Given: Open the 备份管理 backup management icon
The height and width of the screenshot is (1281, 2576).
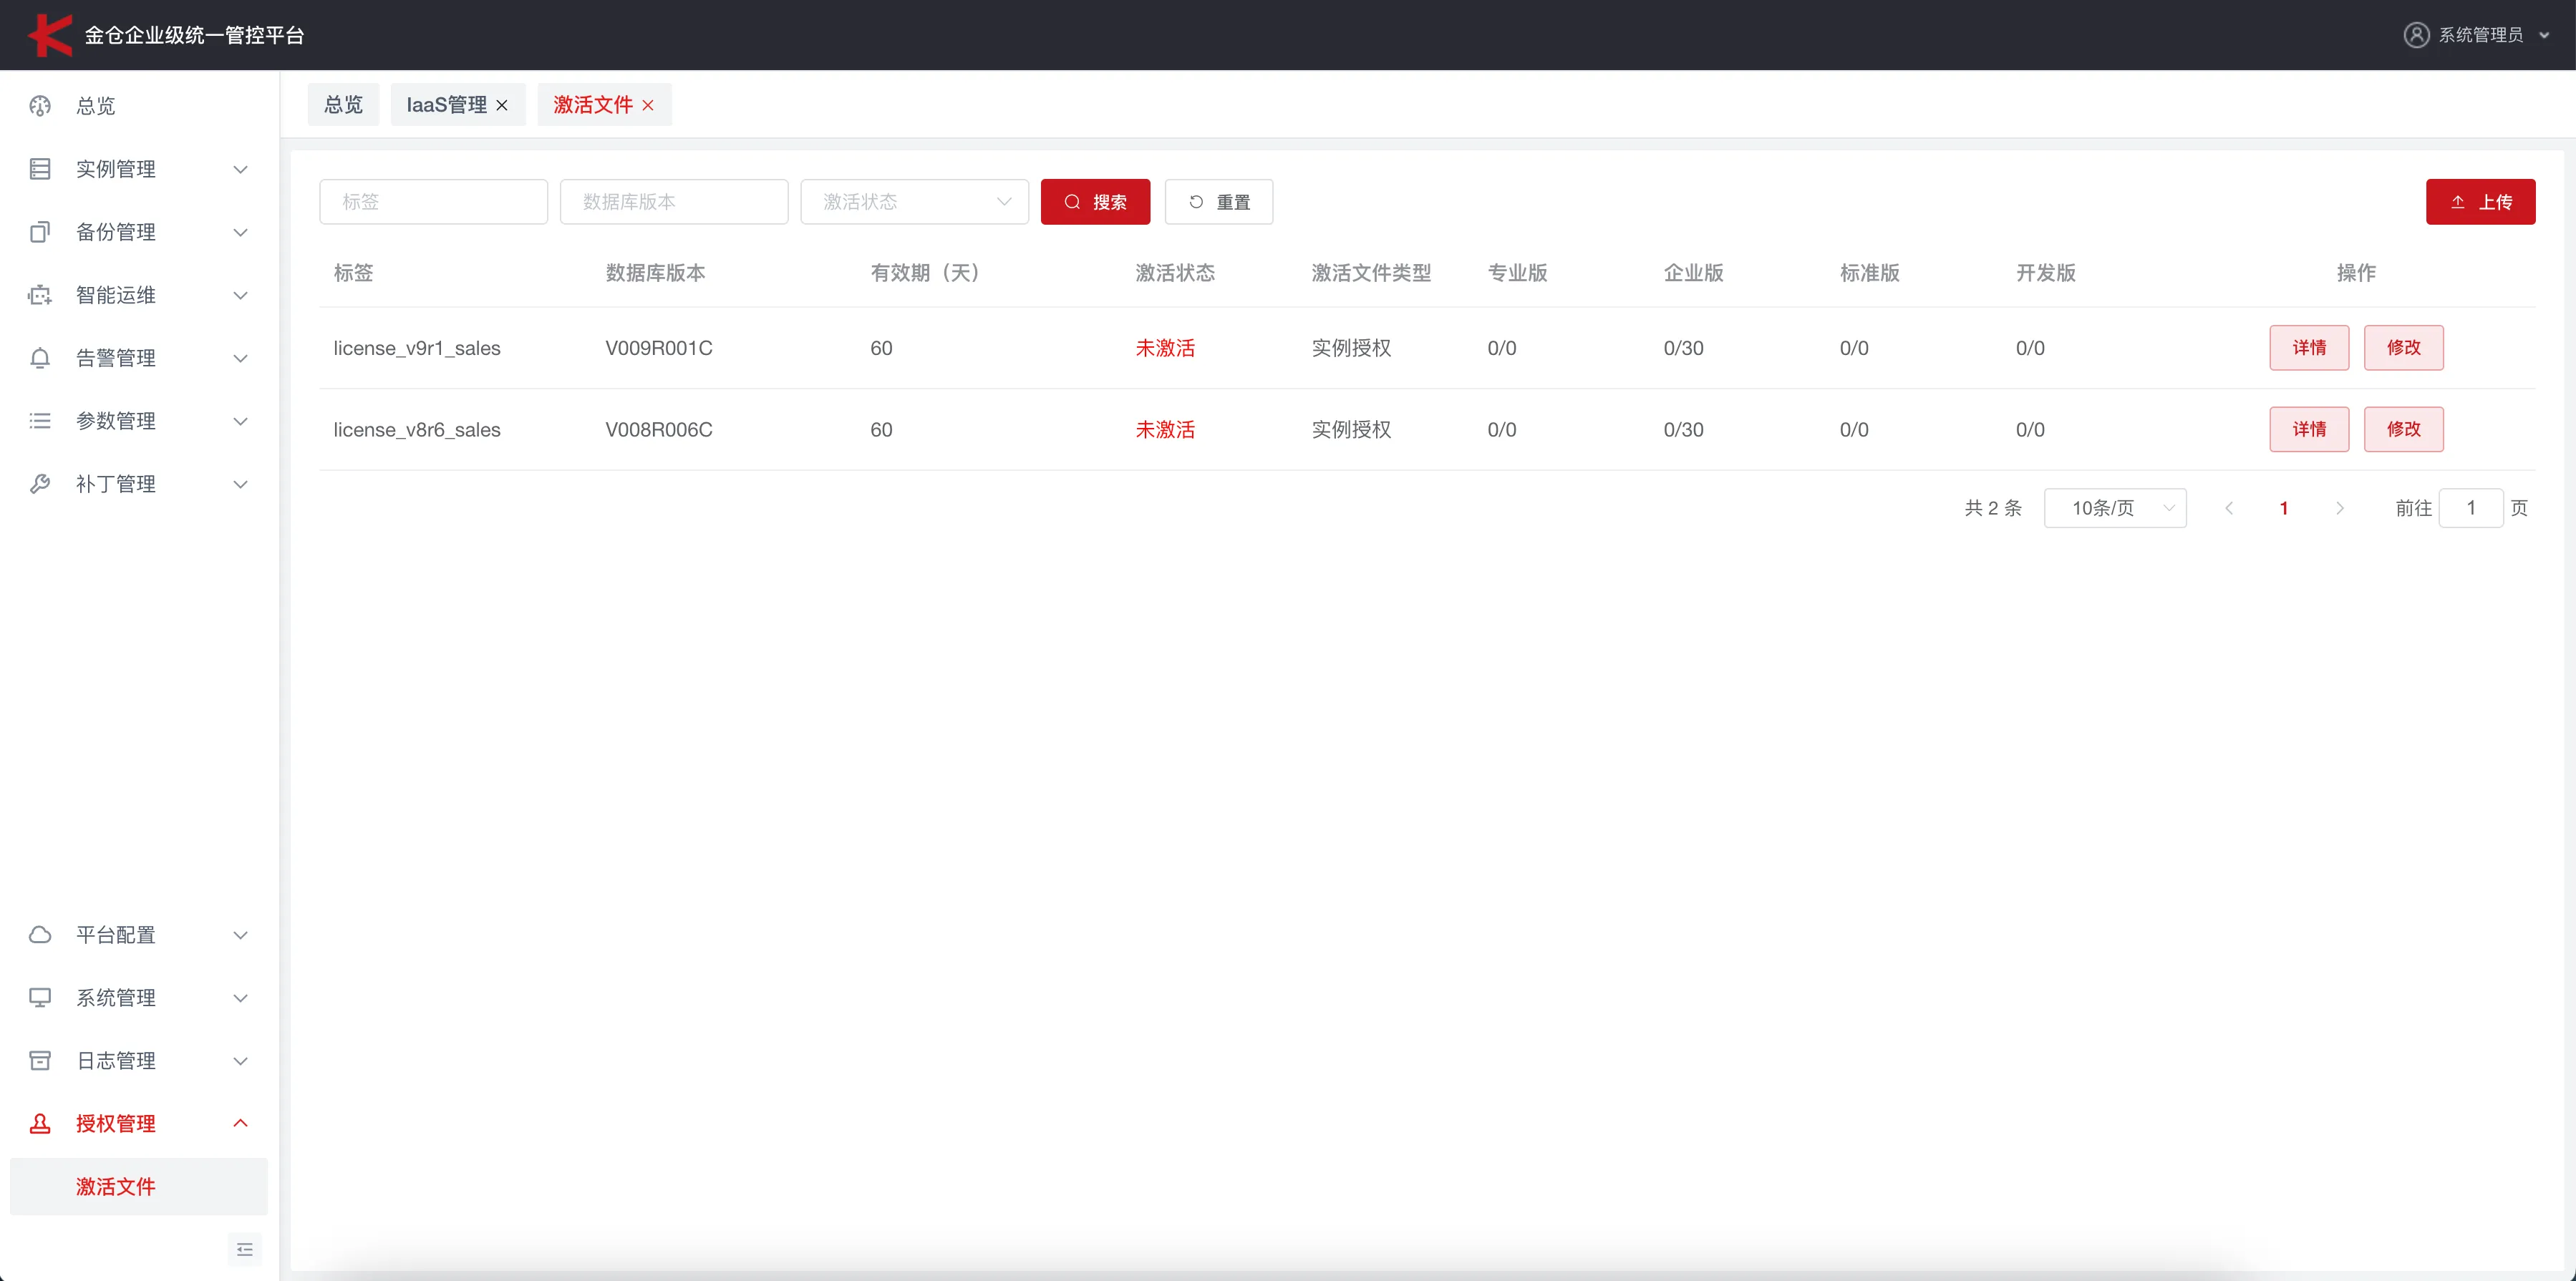Looking at the screenshot, I should (x=40, y=231).
